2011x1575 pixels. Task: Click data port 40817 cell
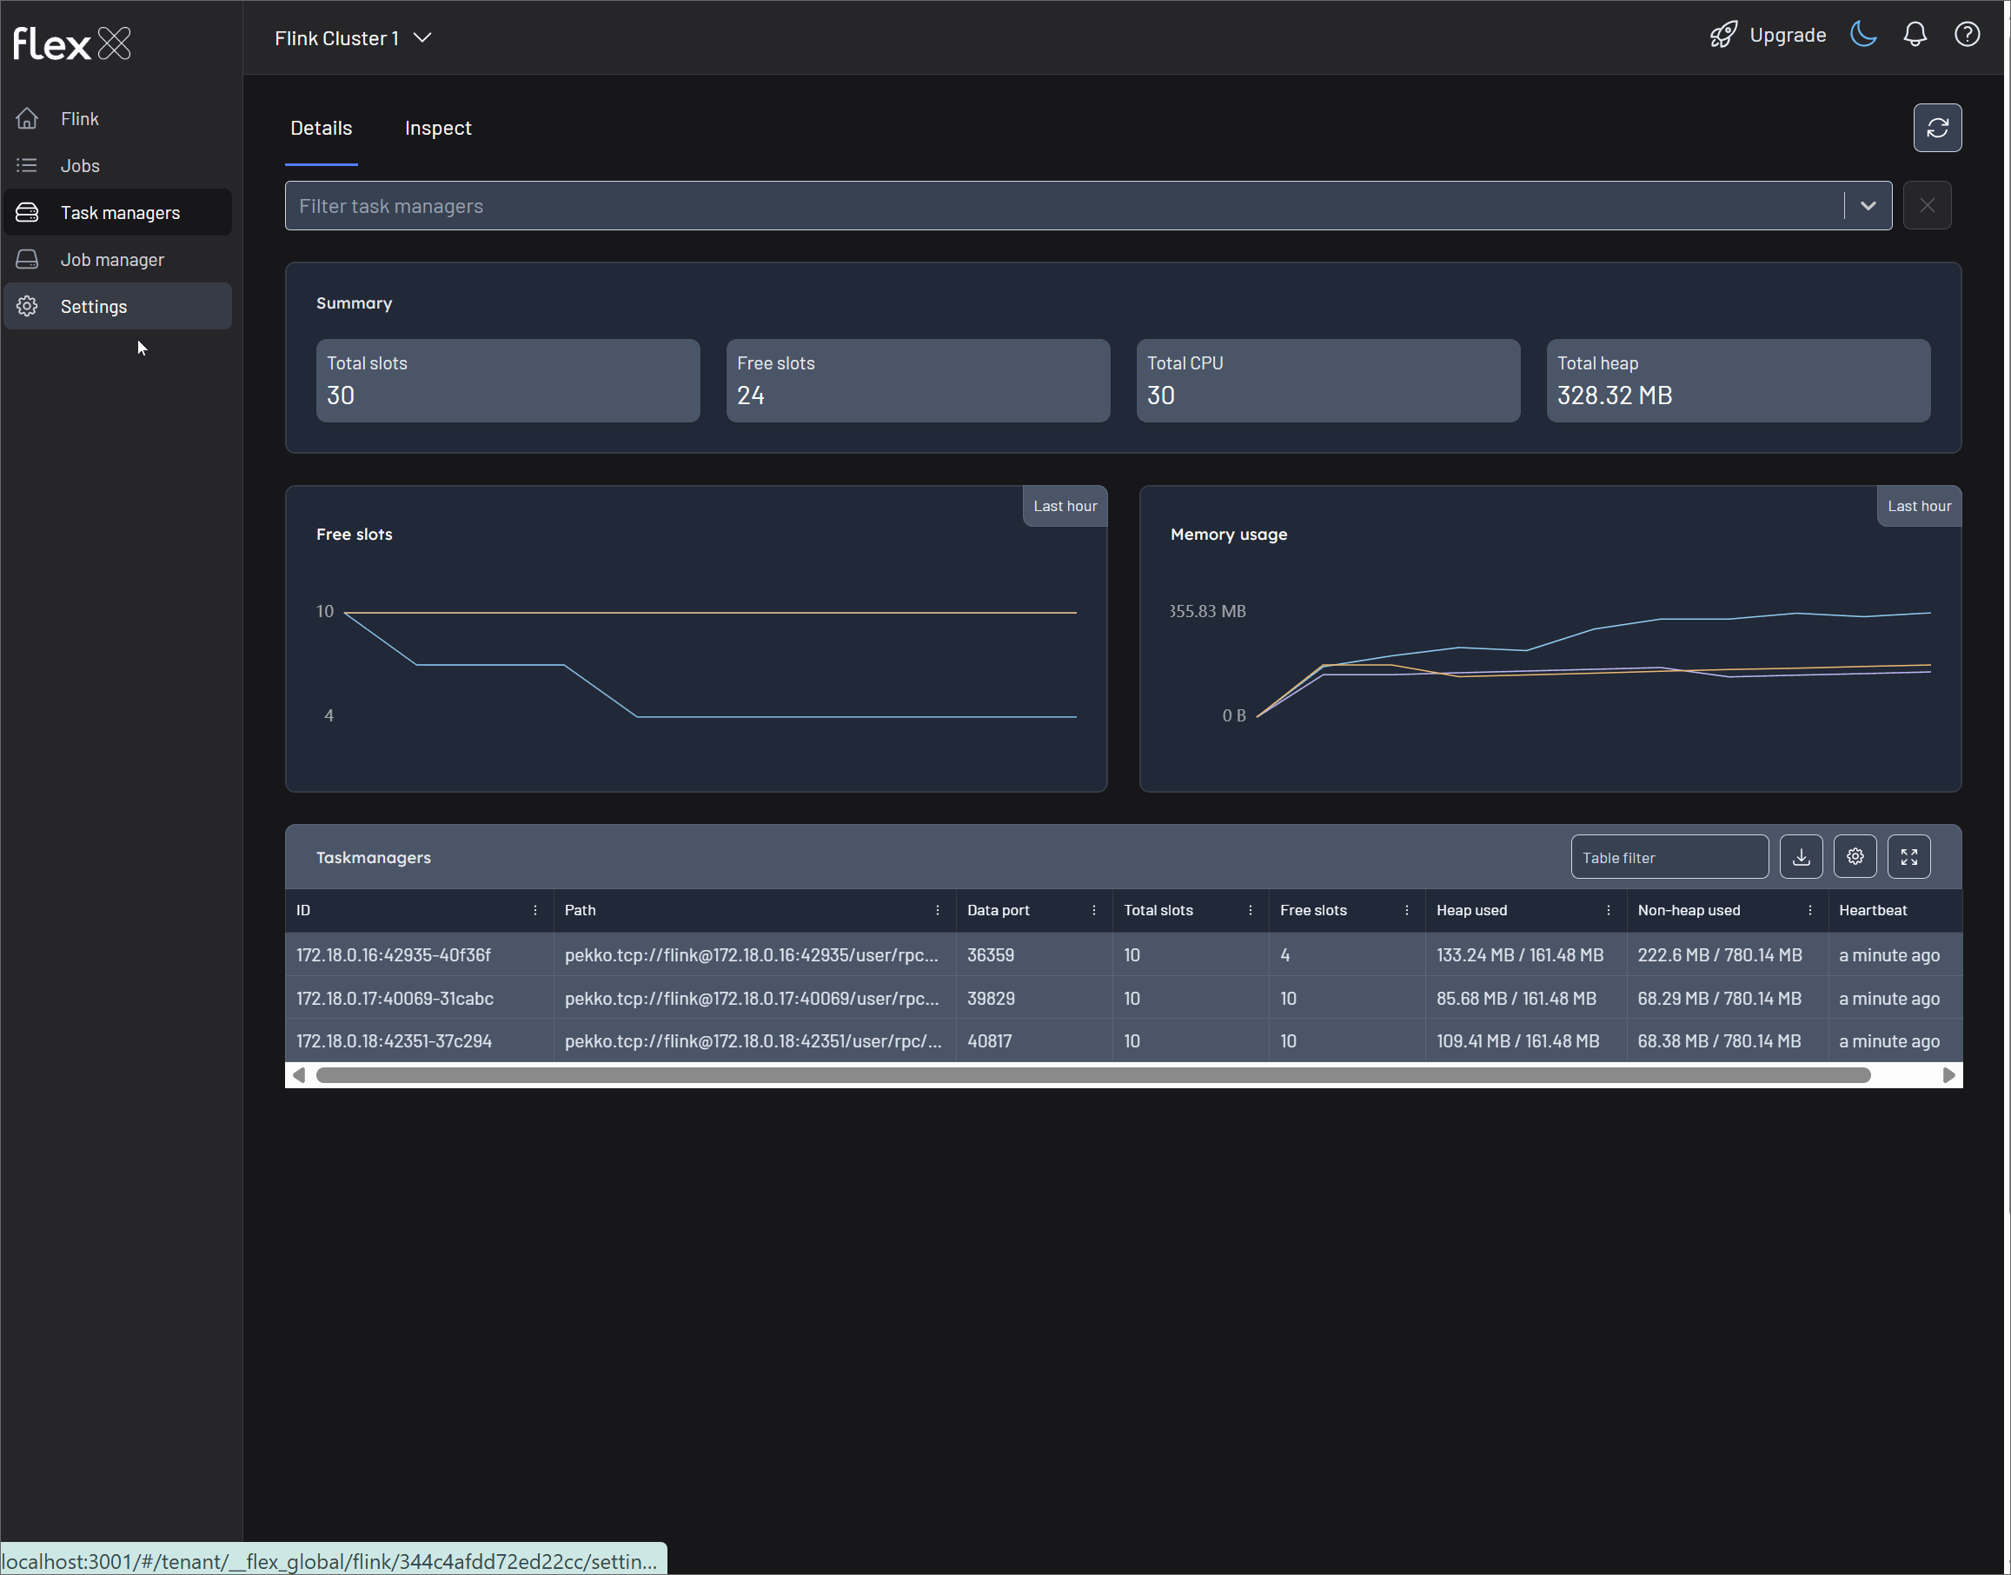tap(1034, 1041)
